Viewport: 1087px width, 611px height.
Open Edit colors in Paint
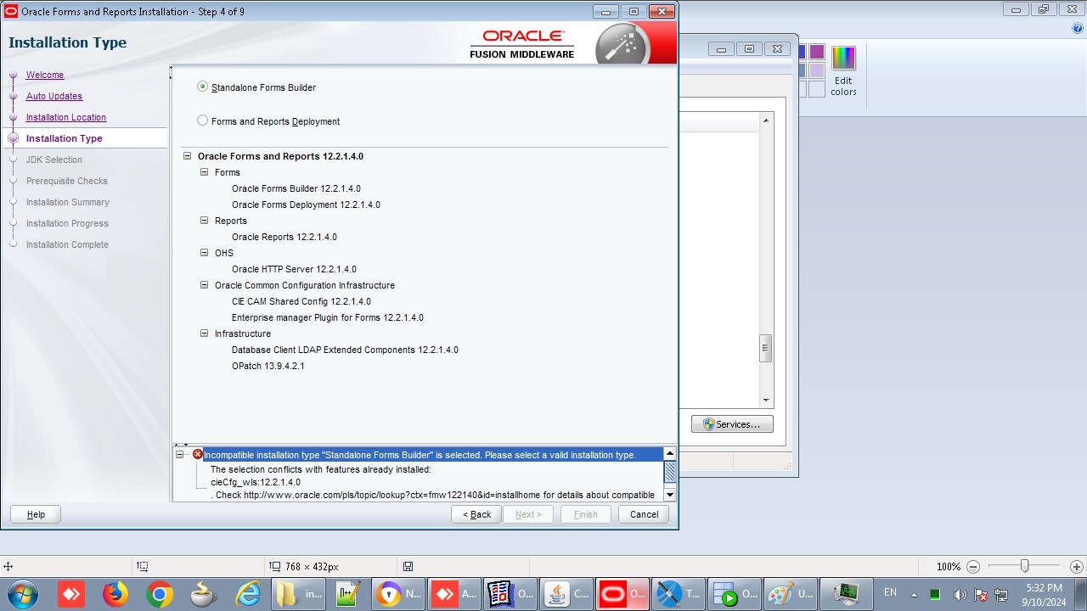click(x=843, y=71)
